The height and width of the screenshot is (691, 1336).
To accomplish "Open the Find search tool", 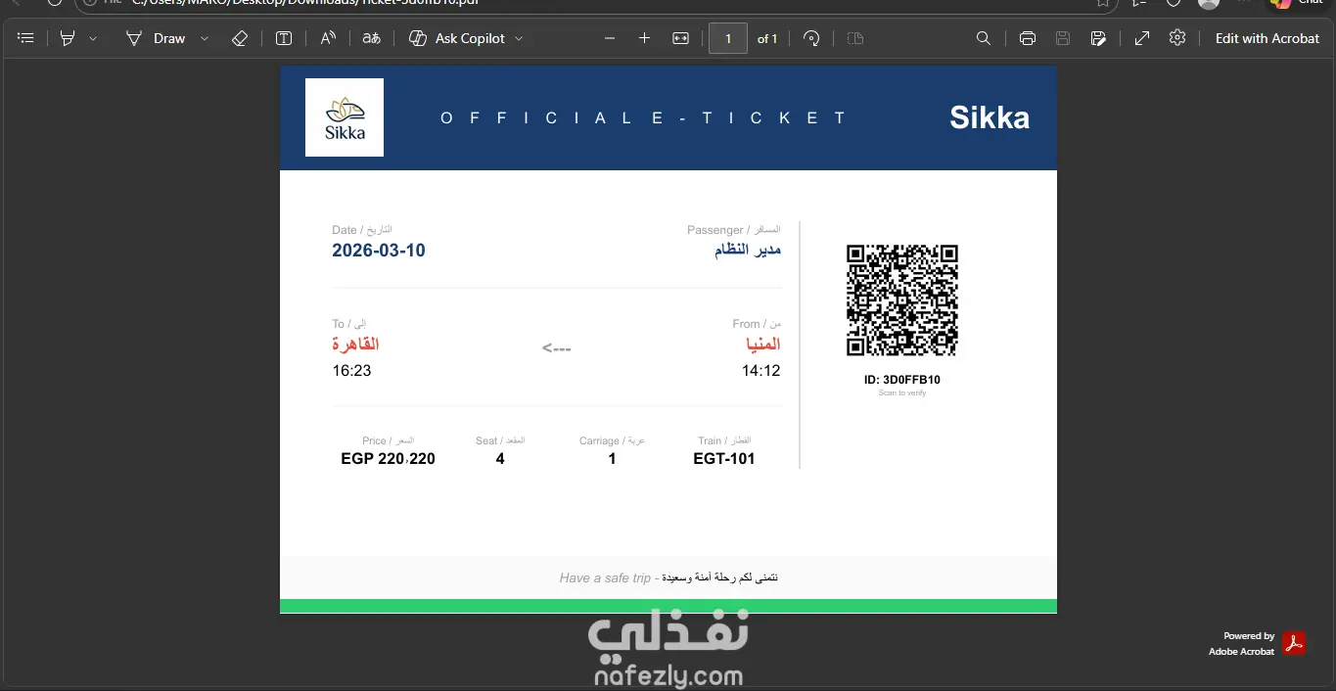I will coord(984,38).
